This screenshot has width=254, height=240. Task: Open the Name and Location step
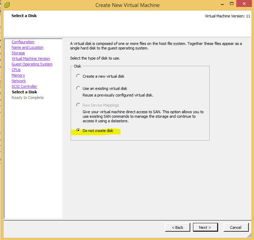pyautogui.click(x=28, y=47)
